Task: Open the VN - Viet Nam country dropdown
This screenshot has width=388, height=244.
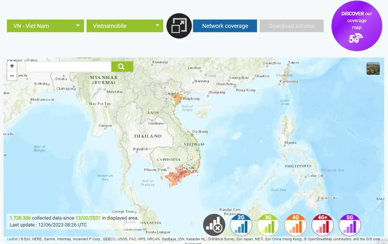Action: 45,26
